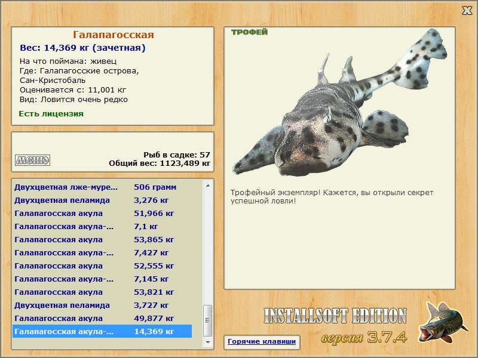Select the Галапагосская акула 53,865 кг row

tap(102, 240)
